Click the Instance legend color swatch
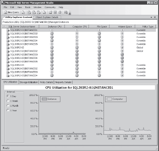 (44, 99)
